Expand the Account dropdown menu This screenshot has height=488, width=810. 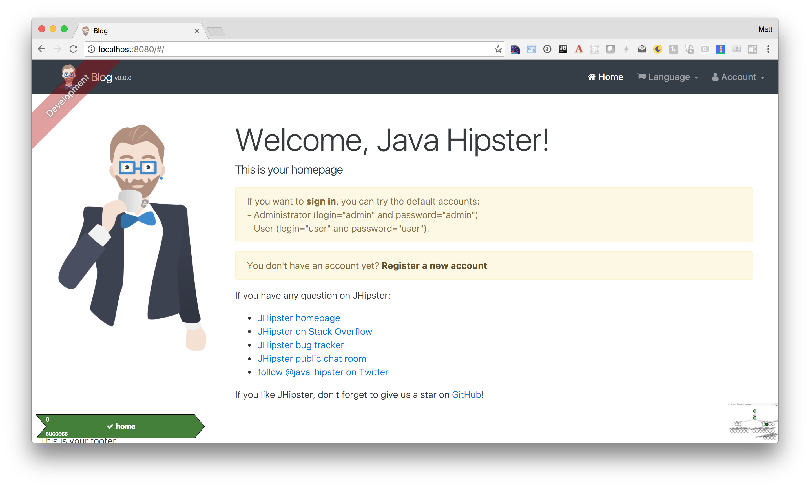[740, 77]
